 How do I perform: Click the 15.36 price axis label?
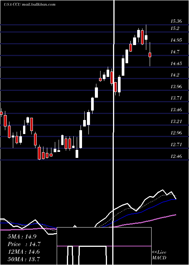click(x=176, y=21)
